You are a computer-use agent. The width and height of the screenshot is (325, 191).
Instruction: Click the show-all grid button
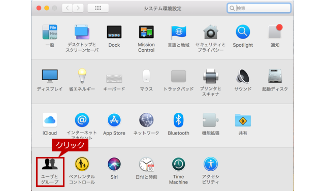(x=98, y=8)
